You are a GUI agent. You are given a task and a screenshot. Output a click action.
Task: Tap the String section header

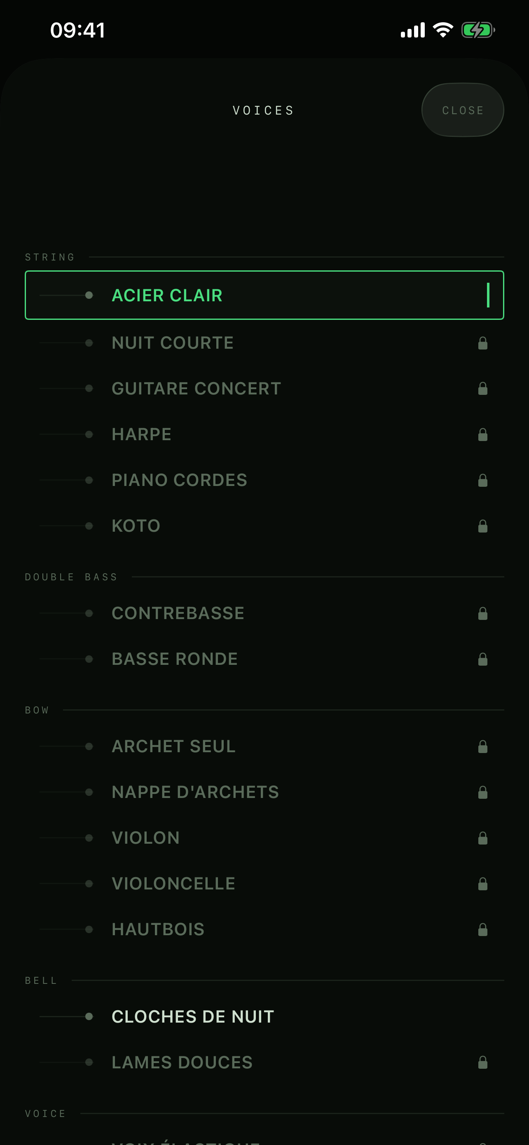[x=50, y=257]
